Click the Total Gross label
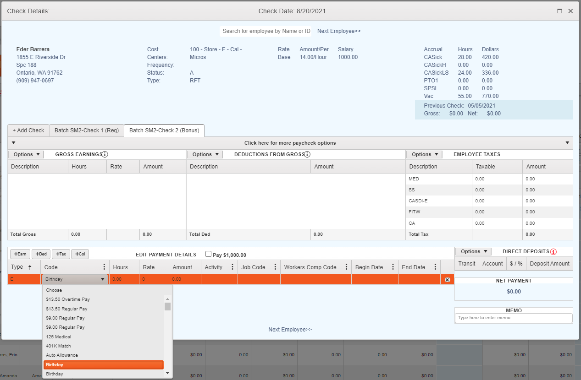Screen dimensions: 581x380 (x=23, y=234)
